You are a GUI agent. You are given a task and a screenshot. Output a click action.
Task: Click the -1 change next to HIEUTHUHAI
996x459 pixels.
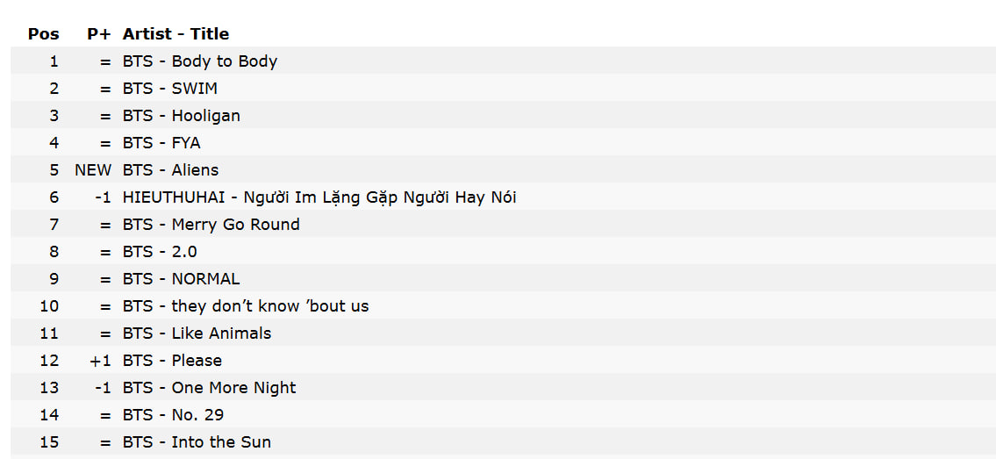pyautogui.click(x=103, y=197)
